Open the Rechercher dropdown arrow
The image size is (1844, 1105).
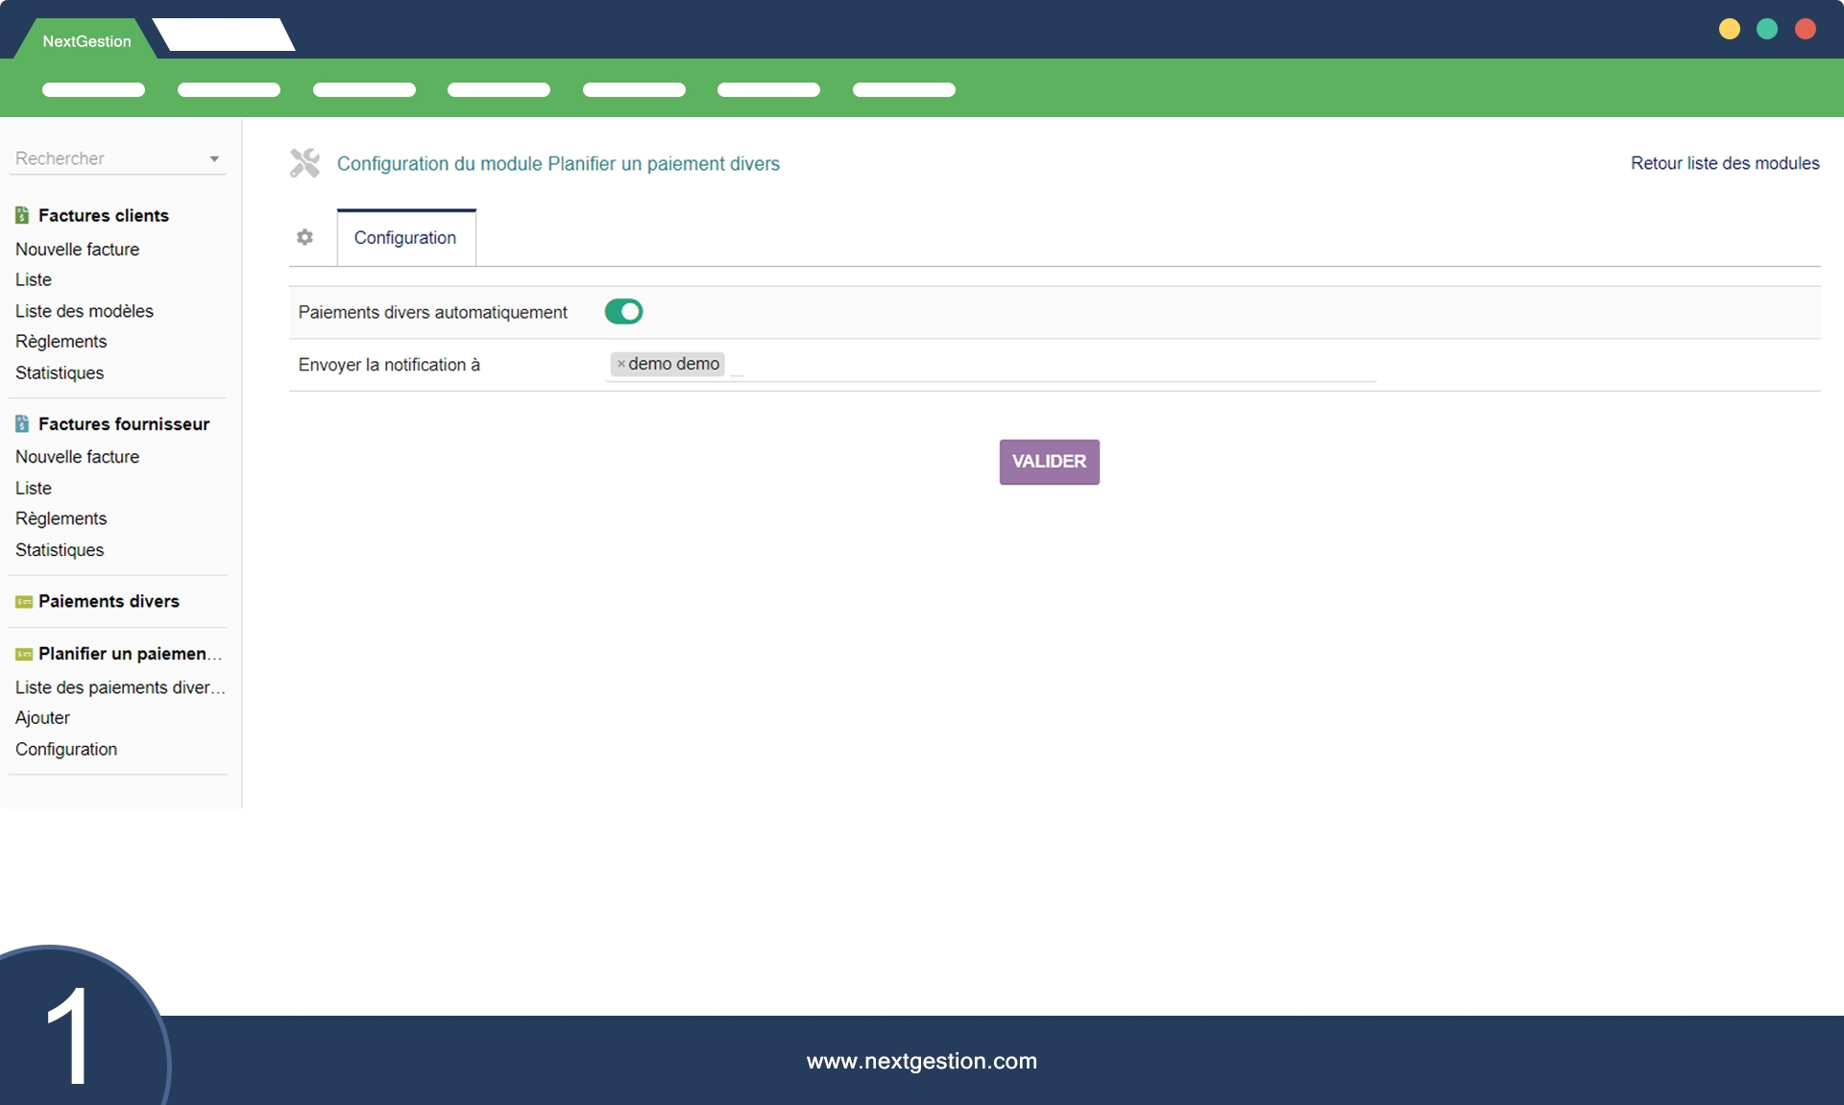point(214,159)
